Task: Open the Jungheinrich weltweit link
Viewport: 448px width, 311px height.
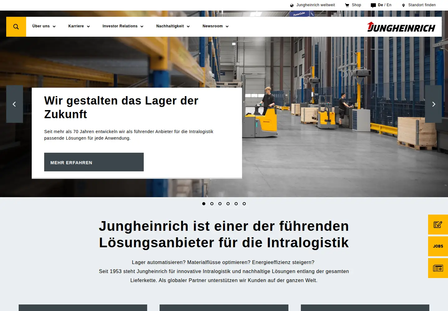Action: [x=316, y=5]
